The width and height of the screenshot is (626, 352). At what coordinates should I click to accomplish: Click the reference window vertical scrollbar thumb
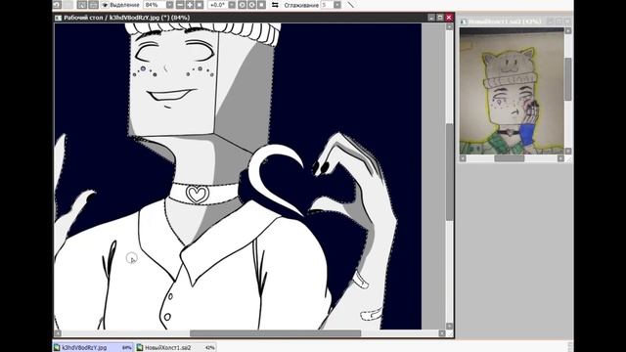coord(568,79)
